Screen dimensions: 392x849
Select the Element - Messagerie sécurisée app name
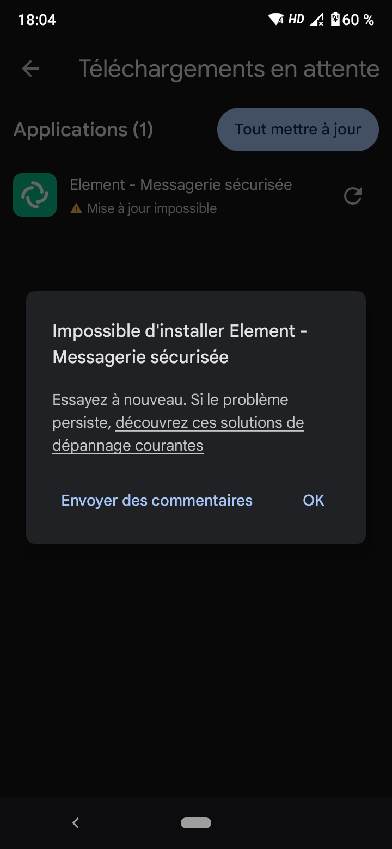pyautogui.click(x=181, y=185)
